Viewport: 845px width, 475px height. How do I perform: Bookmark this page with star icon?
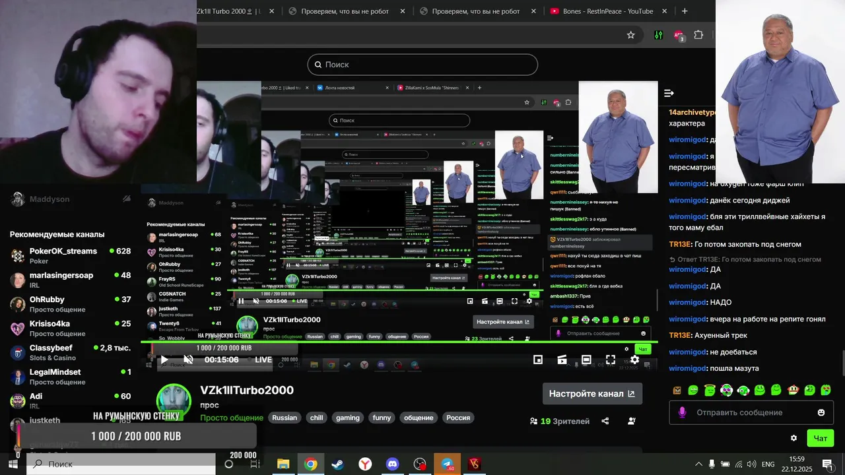[x=630, y=35]
